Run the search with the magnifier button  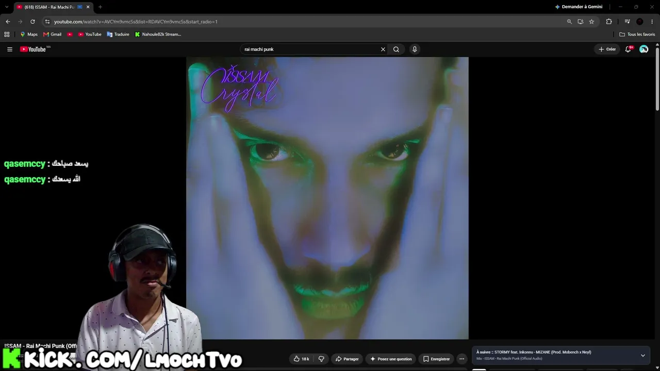396,49
